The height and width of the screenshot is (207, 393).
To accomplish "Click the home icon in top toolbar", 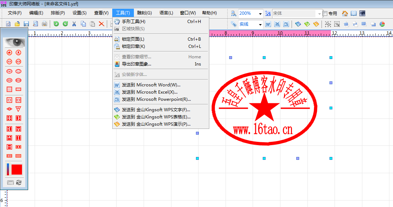I will click(x=345, y=13).
